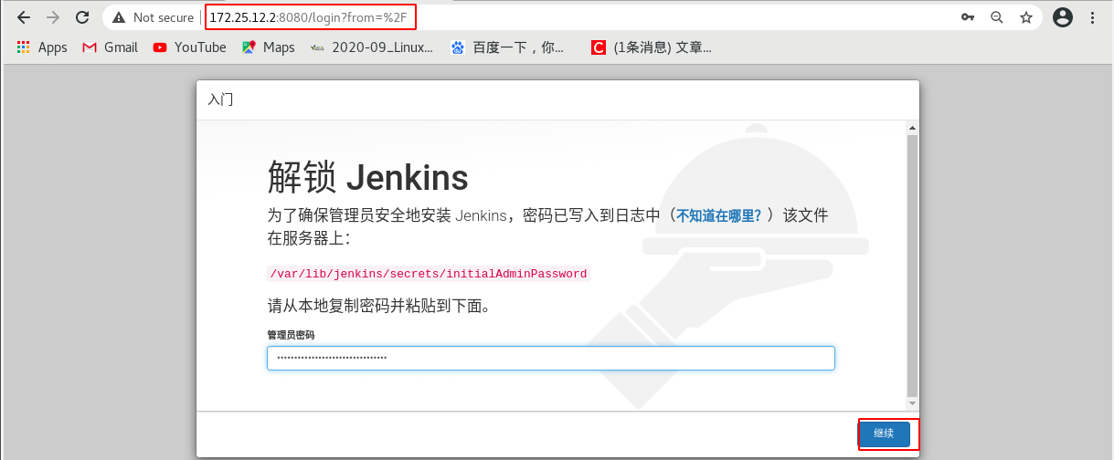This screenshot has height=460, width=1114.
Task: Click the 管理员密码 field label
Action: click(x=291, y=335)
